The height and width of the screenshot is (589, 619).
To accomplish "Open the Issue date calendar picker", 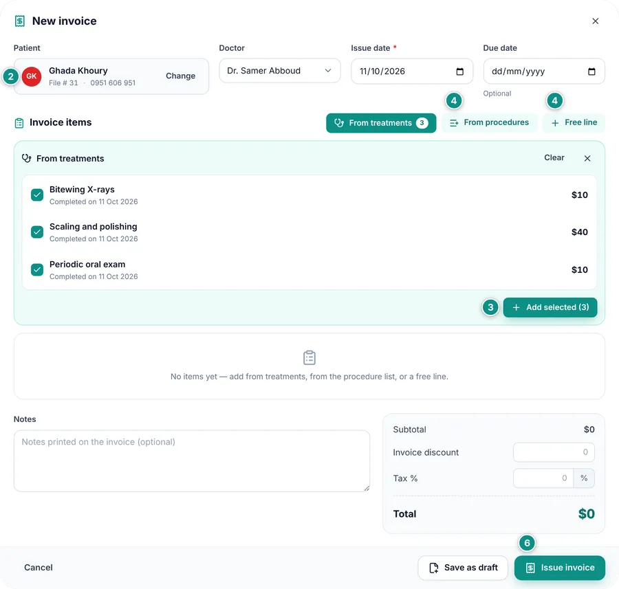I will point(459,71).
